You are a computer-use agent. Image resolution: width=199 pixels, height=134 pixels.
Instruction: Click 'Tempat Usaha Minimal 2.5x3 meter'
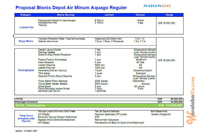coord(57,111)
